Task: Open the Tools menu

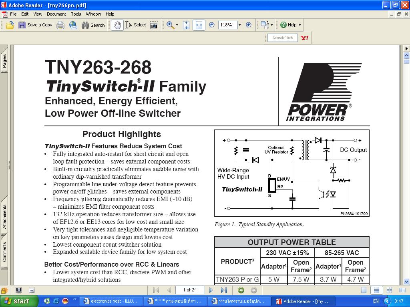Action: (76, 14)
